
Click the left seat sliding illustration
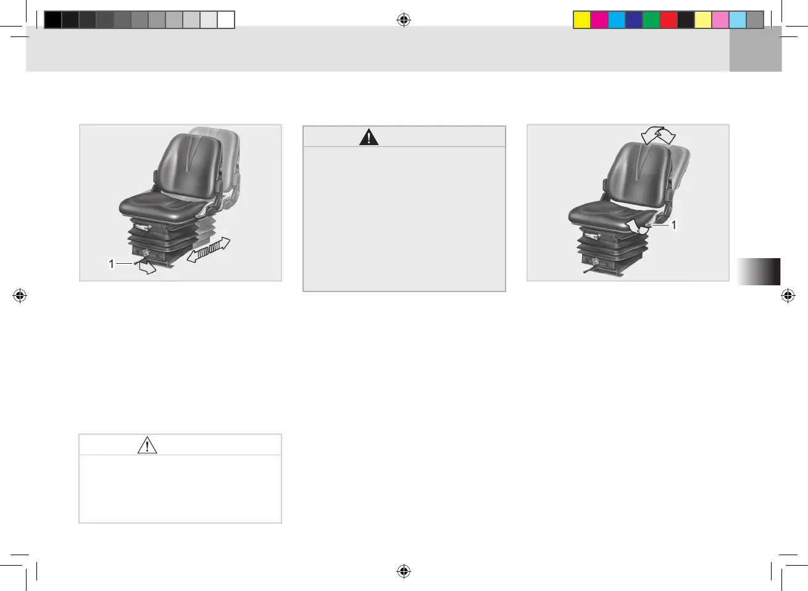tap(180, 203)
